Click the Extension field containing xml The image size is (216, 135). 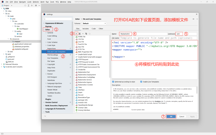186,34
